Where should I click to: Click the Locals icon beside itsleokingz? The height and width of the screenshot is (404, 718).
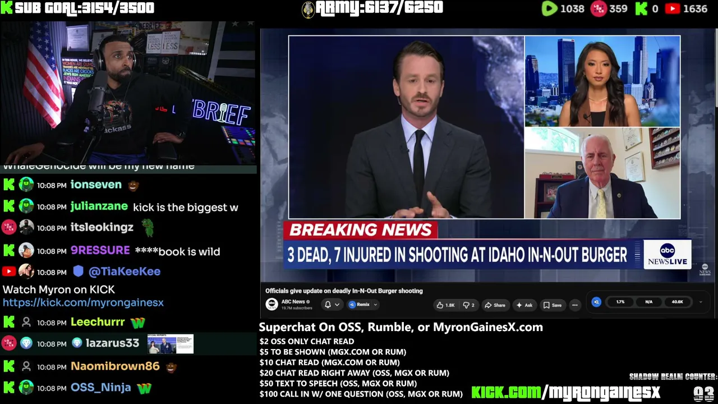[x=8, y=227]
